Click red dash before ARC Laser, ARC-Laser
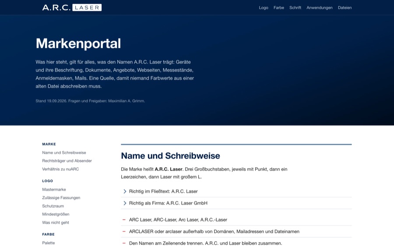 coord(124,220)
